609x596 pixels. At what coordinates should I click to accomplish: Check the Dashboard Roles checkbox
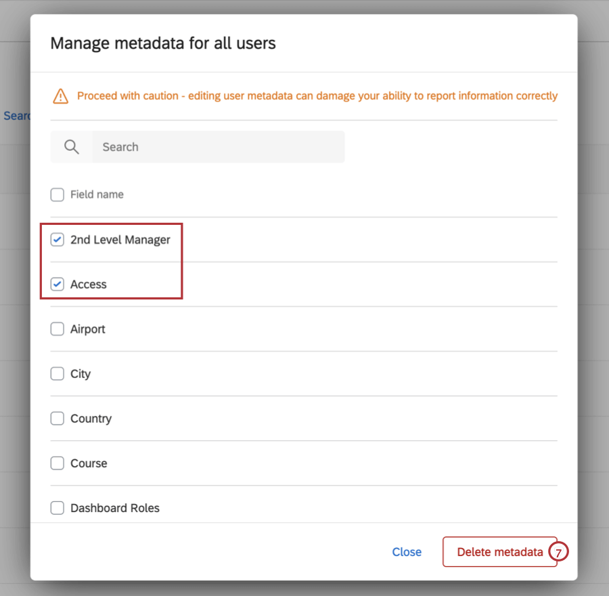click(57, 507)
